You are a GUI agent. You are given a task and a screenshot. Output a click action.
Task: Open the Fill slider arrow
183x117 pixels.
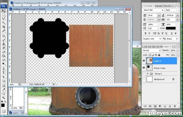click(x=178, y=55)
